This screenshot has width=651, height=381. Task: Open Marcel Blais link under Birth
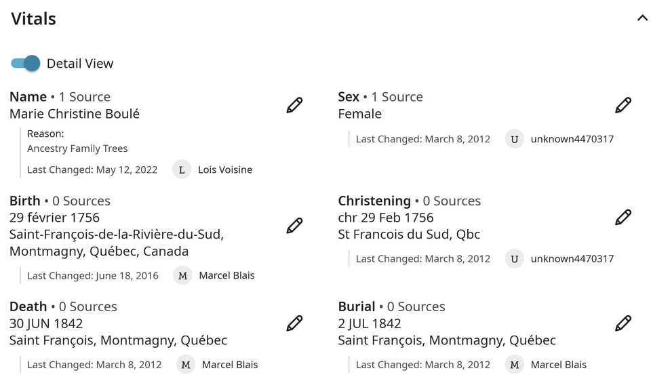(226, 276)
